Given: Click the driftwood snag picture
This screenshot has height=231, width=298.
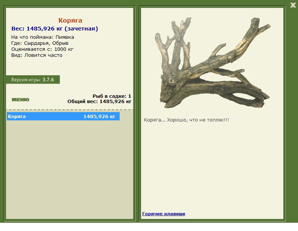Looking at the screenshot, I should tap(213, 63).
